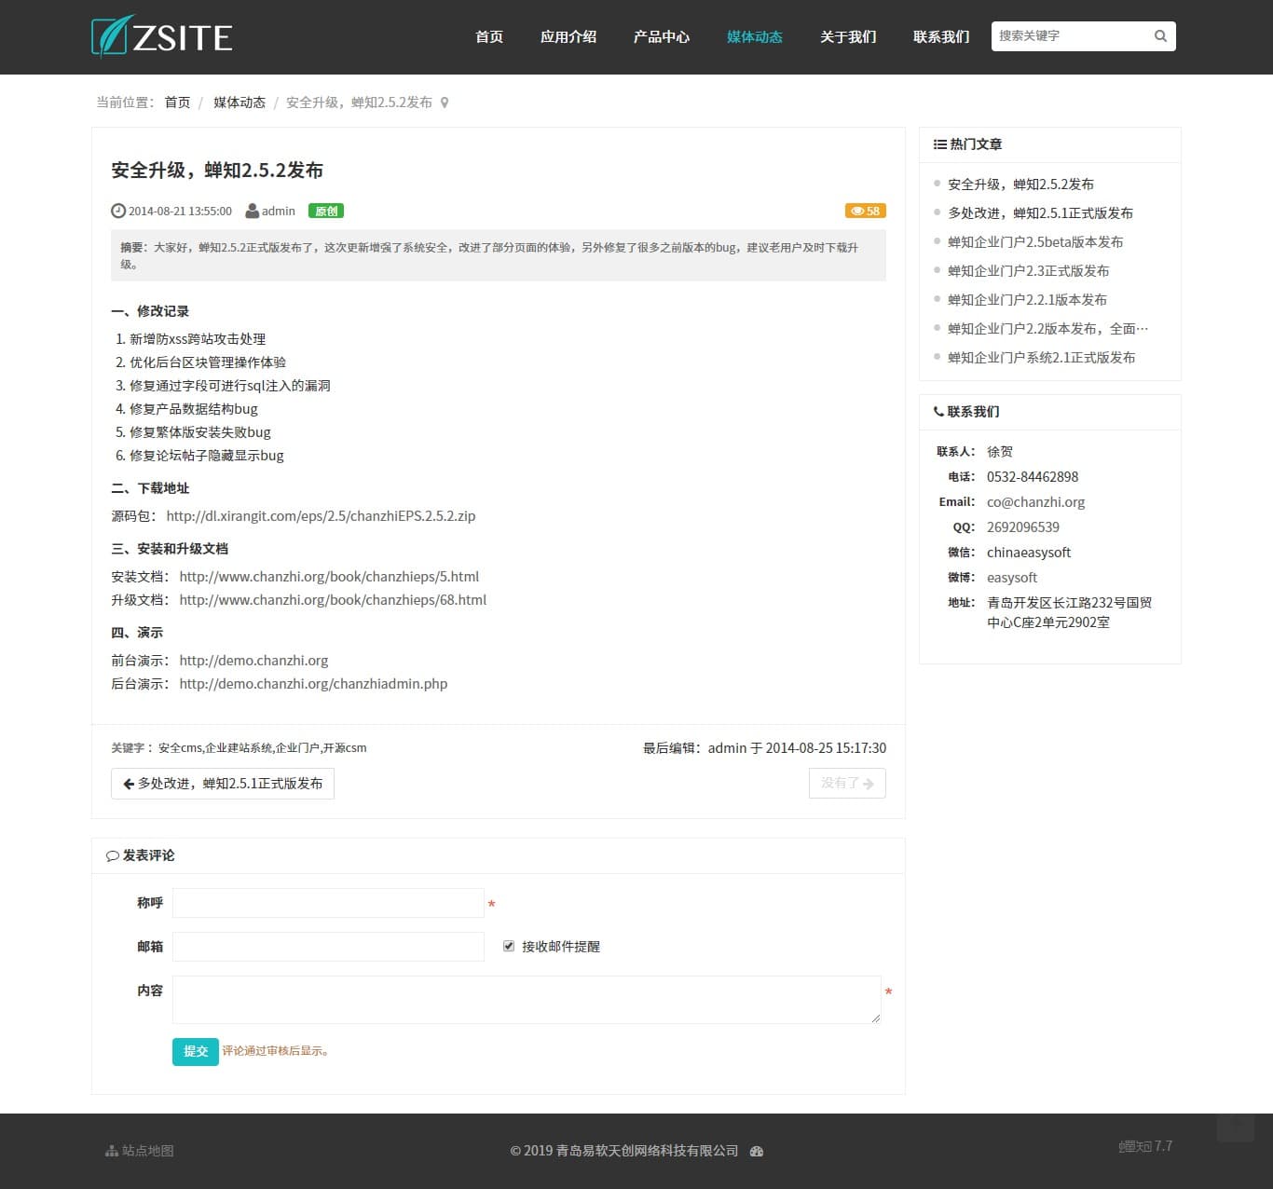Click the QQ number 2692096539
Viewport: 1273px width, 1189px height.
click(1023, 527)
